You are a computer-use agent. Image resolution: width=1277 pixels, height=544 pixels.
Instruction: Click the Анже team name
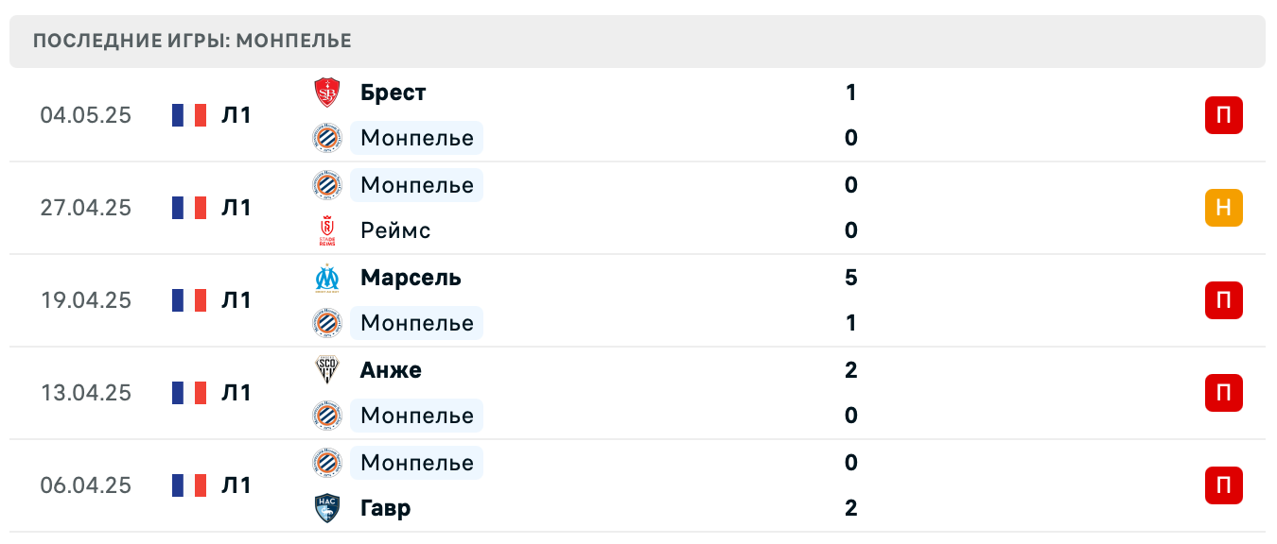391,370
